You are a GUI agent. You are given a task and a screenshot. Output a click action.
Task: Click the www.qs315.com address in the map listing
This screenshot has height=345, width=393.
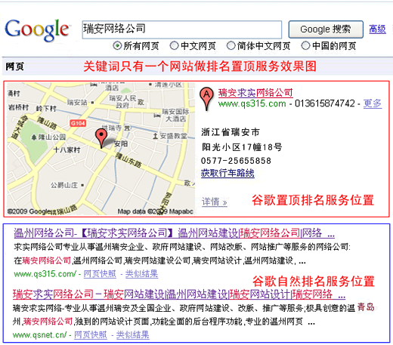pyautogui.click(x=252, y=103)
